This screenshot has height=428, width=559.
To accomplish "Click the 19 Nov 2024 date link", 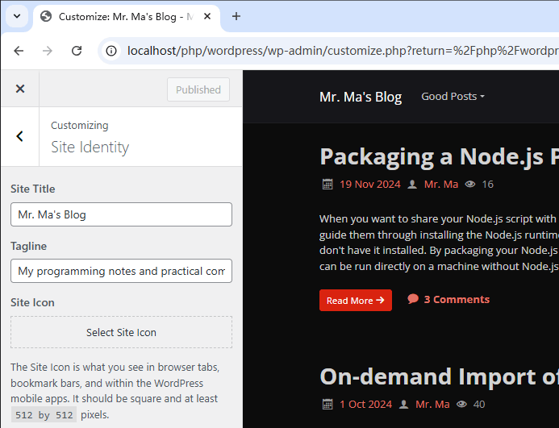I will pyautogui.click(x=370, y=185).
